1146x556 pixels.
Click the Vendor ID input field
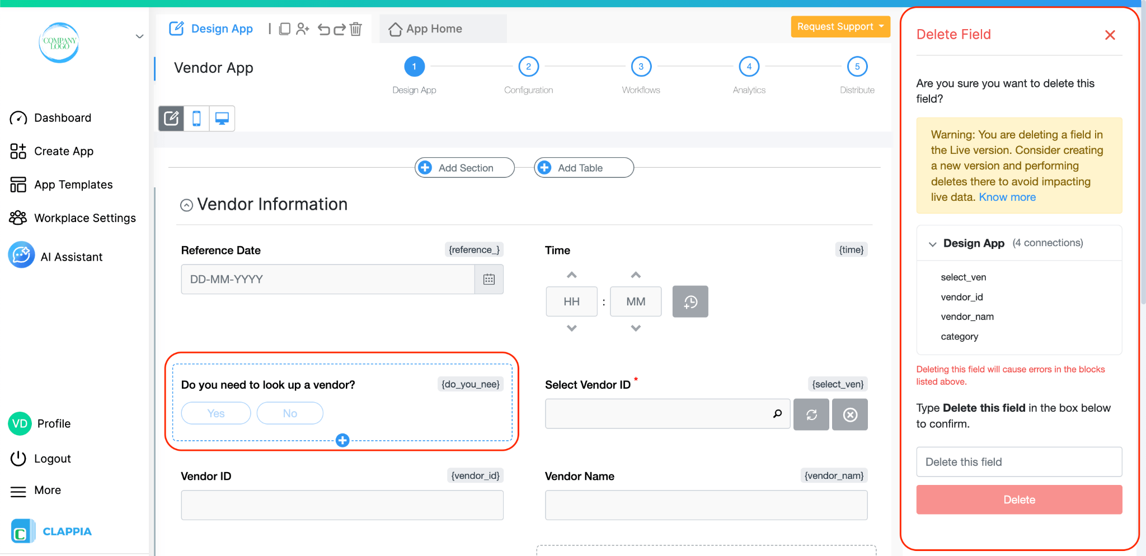(x=342, y=505)
